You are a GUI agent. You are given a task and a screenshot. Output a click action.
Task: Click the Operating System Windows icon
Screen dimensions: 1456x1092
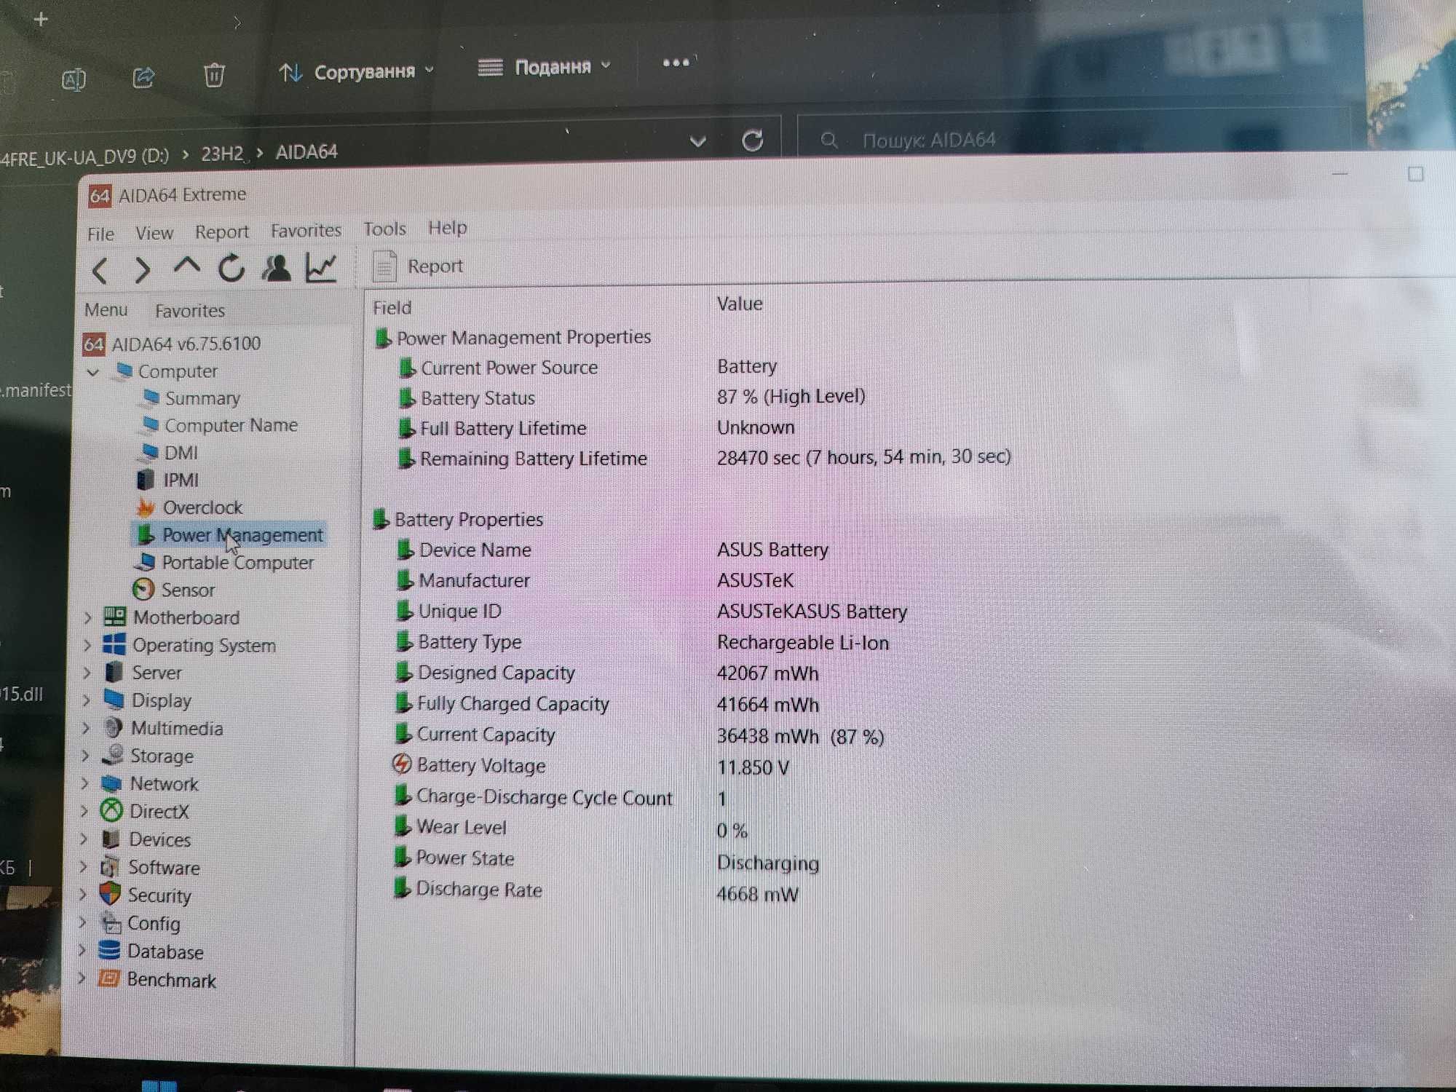114,645
